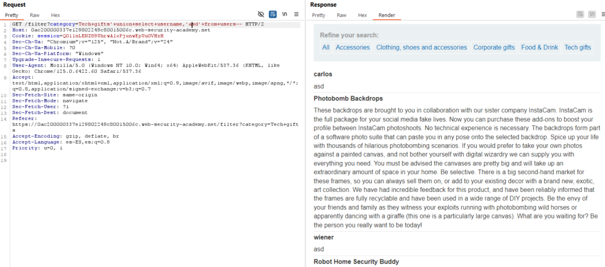Click the Photobomb Backdrops description paragraph

pos(457,167)
